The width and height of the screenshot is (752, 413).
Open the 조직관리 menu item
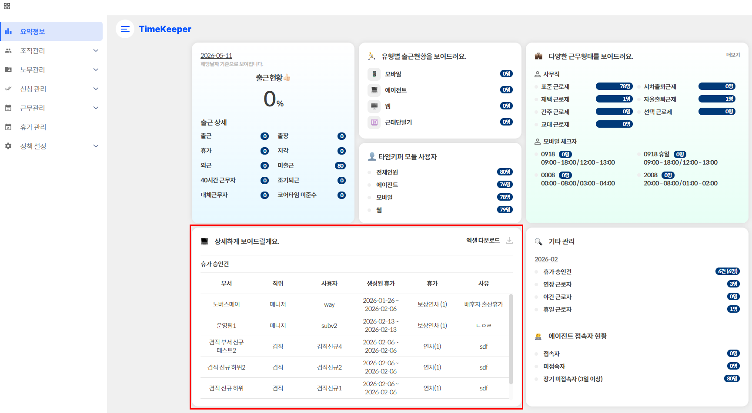51,50
